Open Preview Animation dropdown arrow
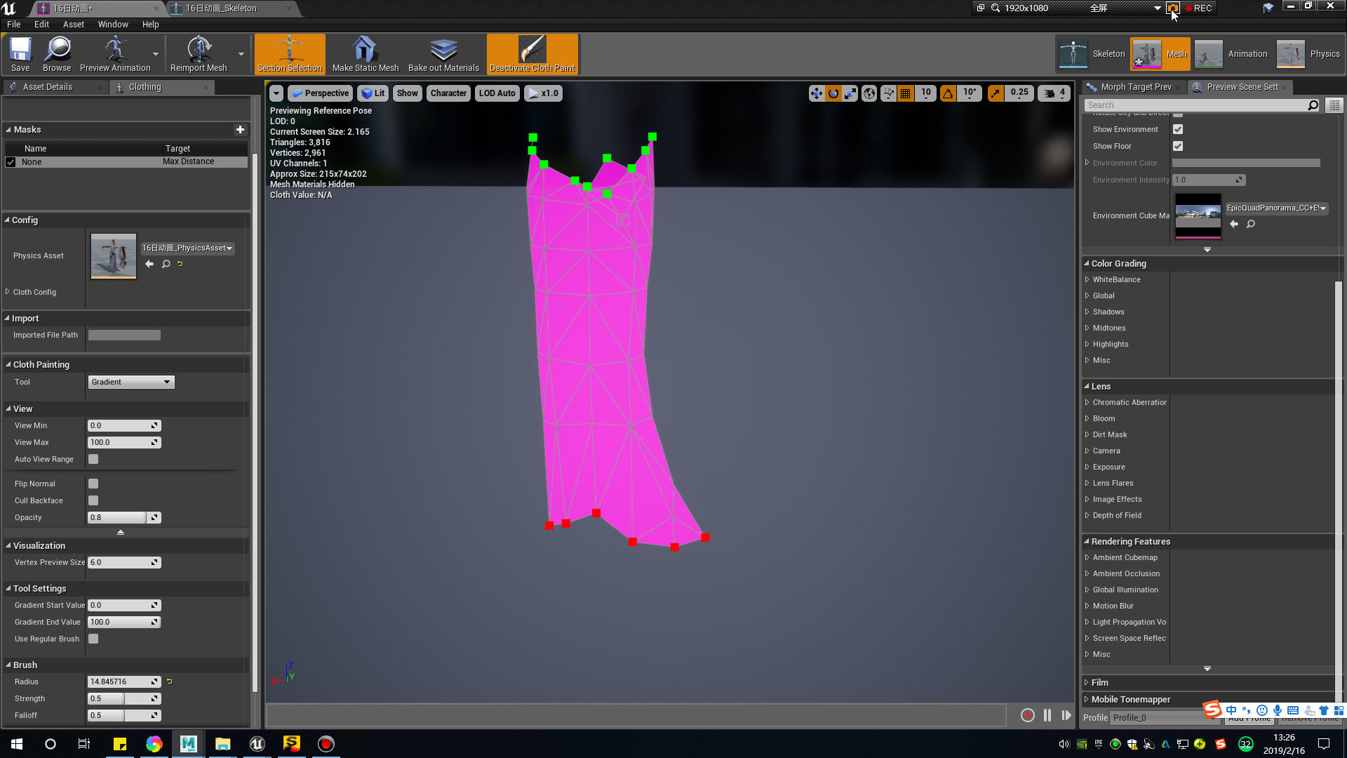Viewport: 1347px width, 758px height. (156, 54)
